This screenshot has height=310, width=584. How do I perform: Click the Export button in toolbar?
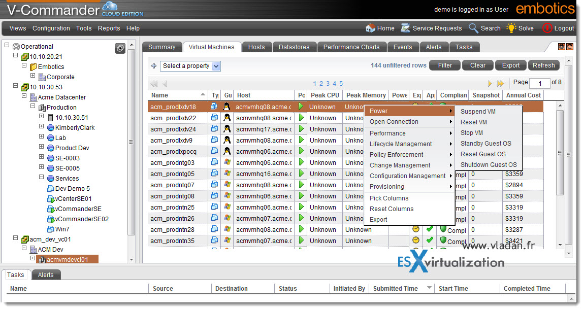[x=511, y=65]
